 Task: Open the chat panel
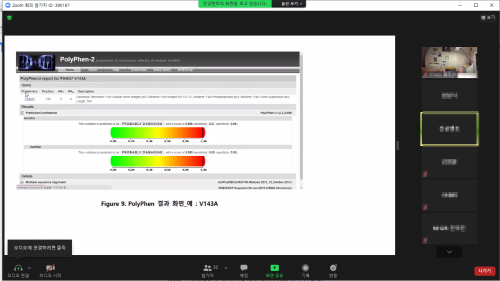click(244, 271)
